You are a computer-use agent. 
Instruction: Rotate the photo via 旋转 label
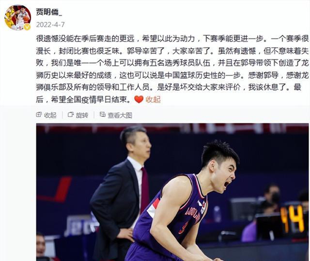82,115
